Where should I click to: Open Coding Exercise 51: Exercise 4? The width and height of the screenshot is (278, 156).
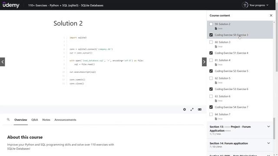pos(232,53)
